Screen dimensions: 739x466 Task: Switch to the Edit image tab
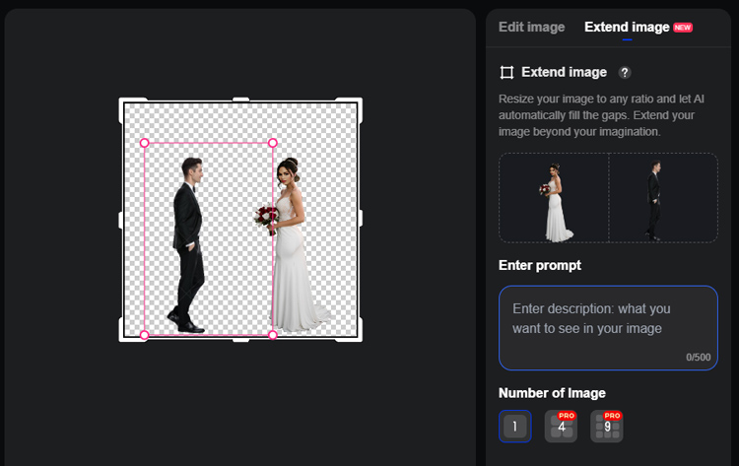click(x=531, y=28)
